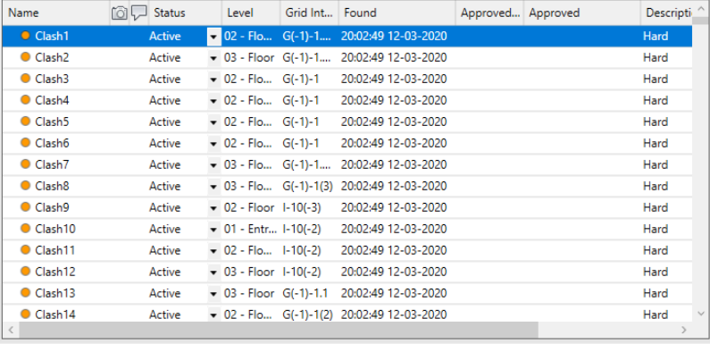Click the orange status dot for Clash4
The width and height of the screenshot is (710, 344).
(25, 100)
